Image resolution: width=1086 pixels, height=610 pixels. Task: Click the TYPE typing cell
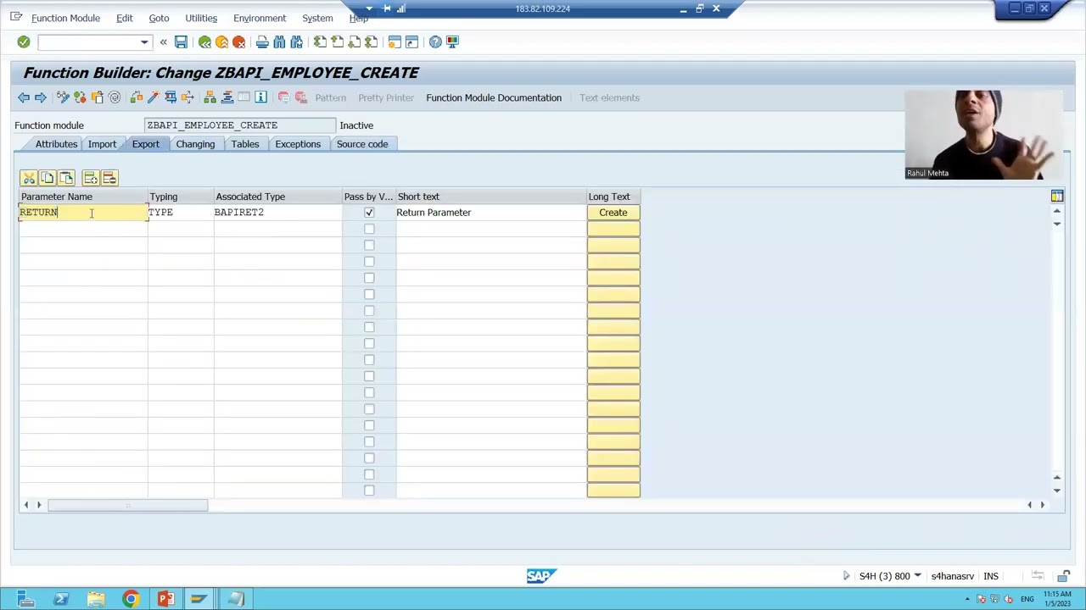pos(181,213)
